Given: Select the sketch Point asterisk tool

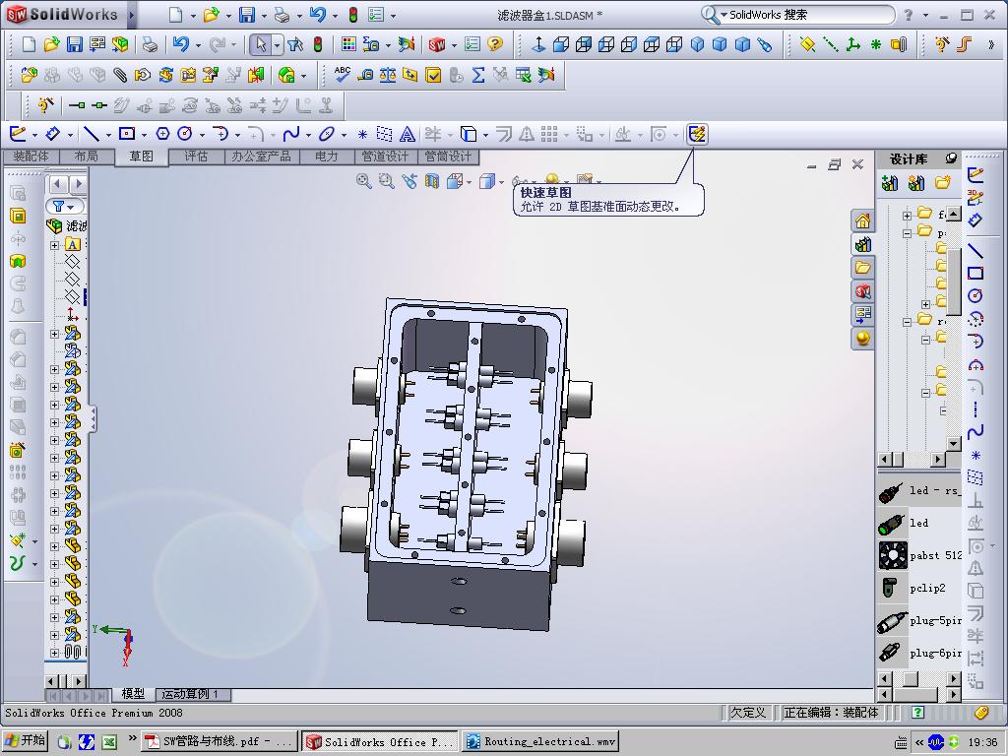Looking at the screenshot, I should pyautogui.click(x=362, y=134).
